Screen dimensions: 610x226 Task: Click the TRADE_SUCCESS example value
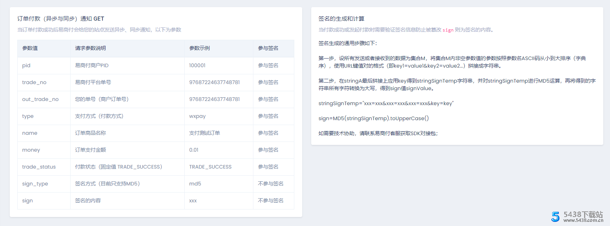click(210, 167)
